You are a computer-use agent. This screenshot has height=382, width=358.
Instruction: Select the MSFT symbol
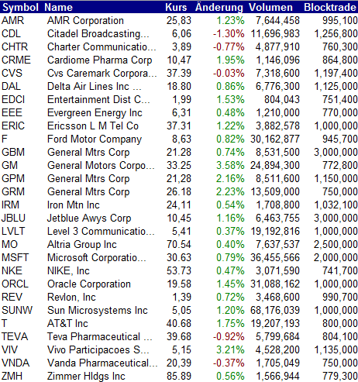[15, 257]
